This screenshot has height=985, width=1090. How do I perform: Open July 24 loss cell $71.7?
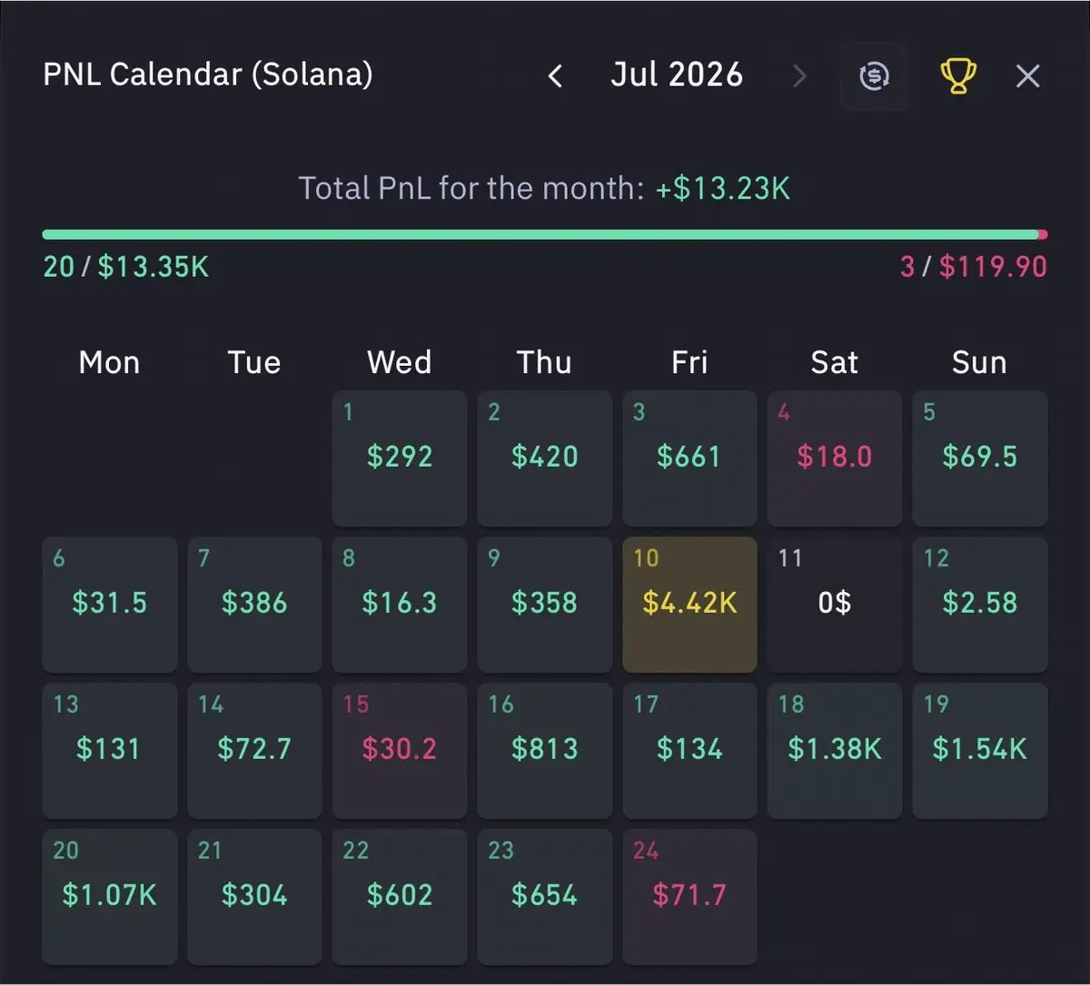pyautogui.click(x=689, y=897)
